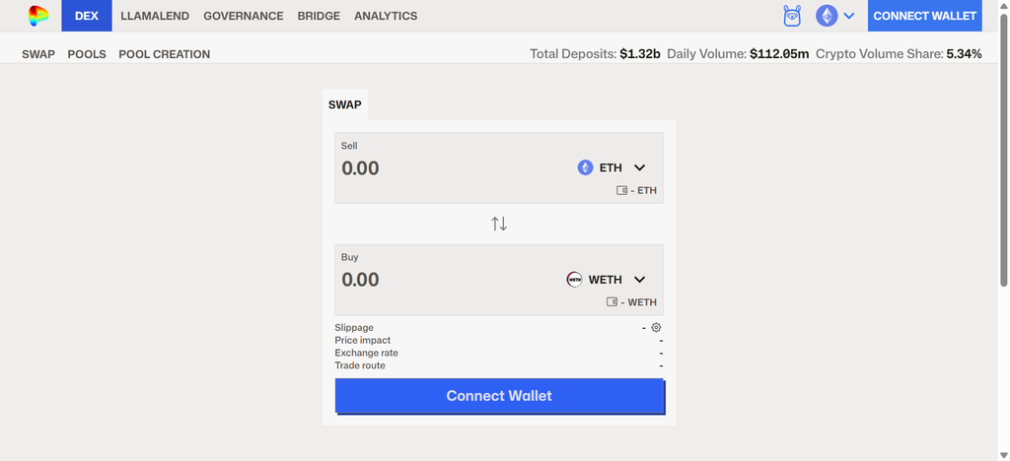Click the scrollbar down arrow
This screenshot has height=461, width=1010.
click(x=1003, y=455)
